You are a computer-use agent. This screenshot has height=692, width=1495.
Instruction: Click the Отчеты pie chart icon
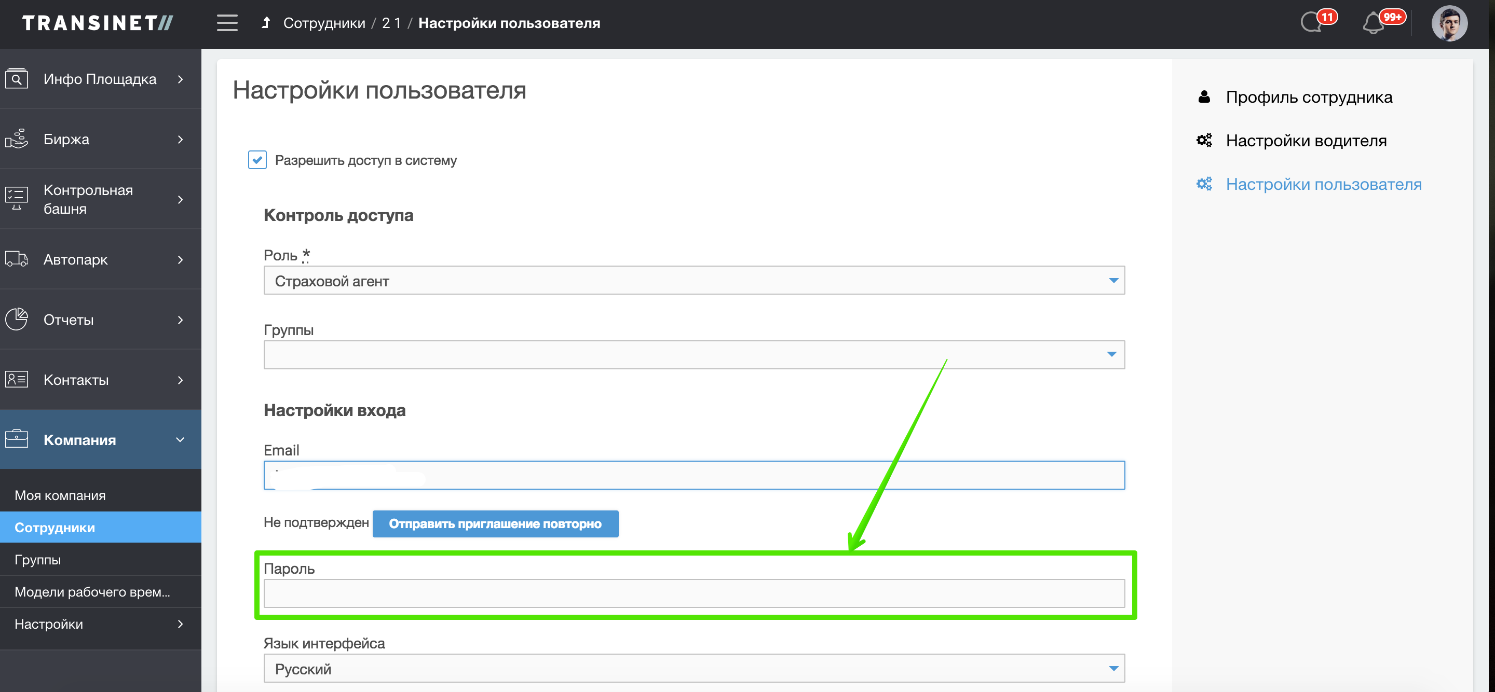pyautogui.click(x=17, y=319)
